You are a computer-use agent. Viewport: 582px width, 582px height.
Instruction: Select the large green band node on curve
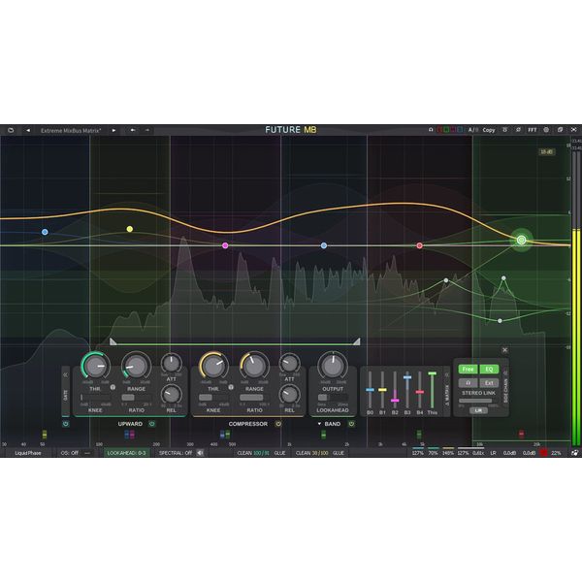(521, 240)
